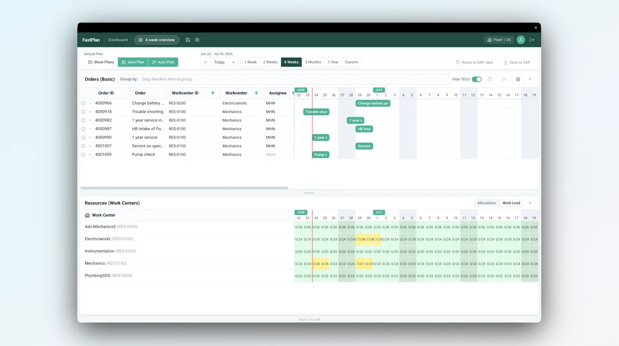Sort by Order ID column header
The image size is (619, 346).
pos(106,93)
